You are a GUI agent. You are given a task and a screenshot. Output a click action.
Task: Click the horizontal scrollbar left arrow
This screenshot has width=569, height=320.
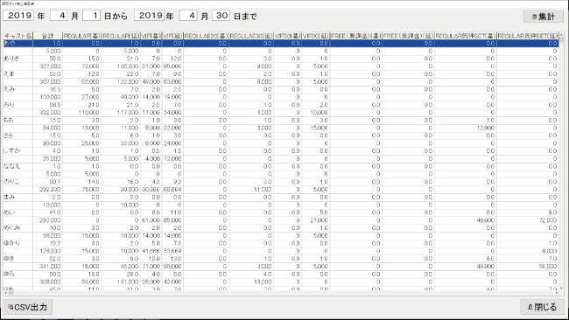[x=5, y=292]
